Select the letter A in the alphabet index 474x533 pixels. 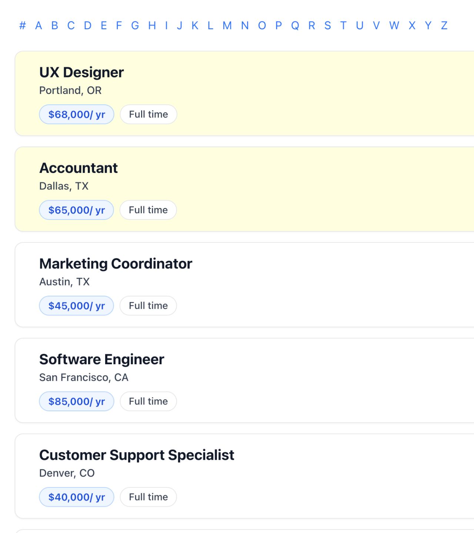click(x=38, y=26)
